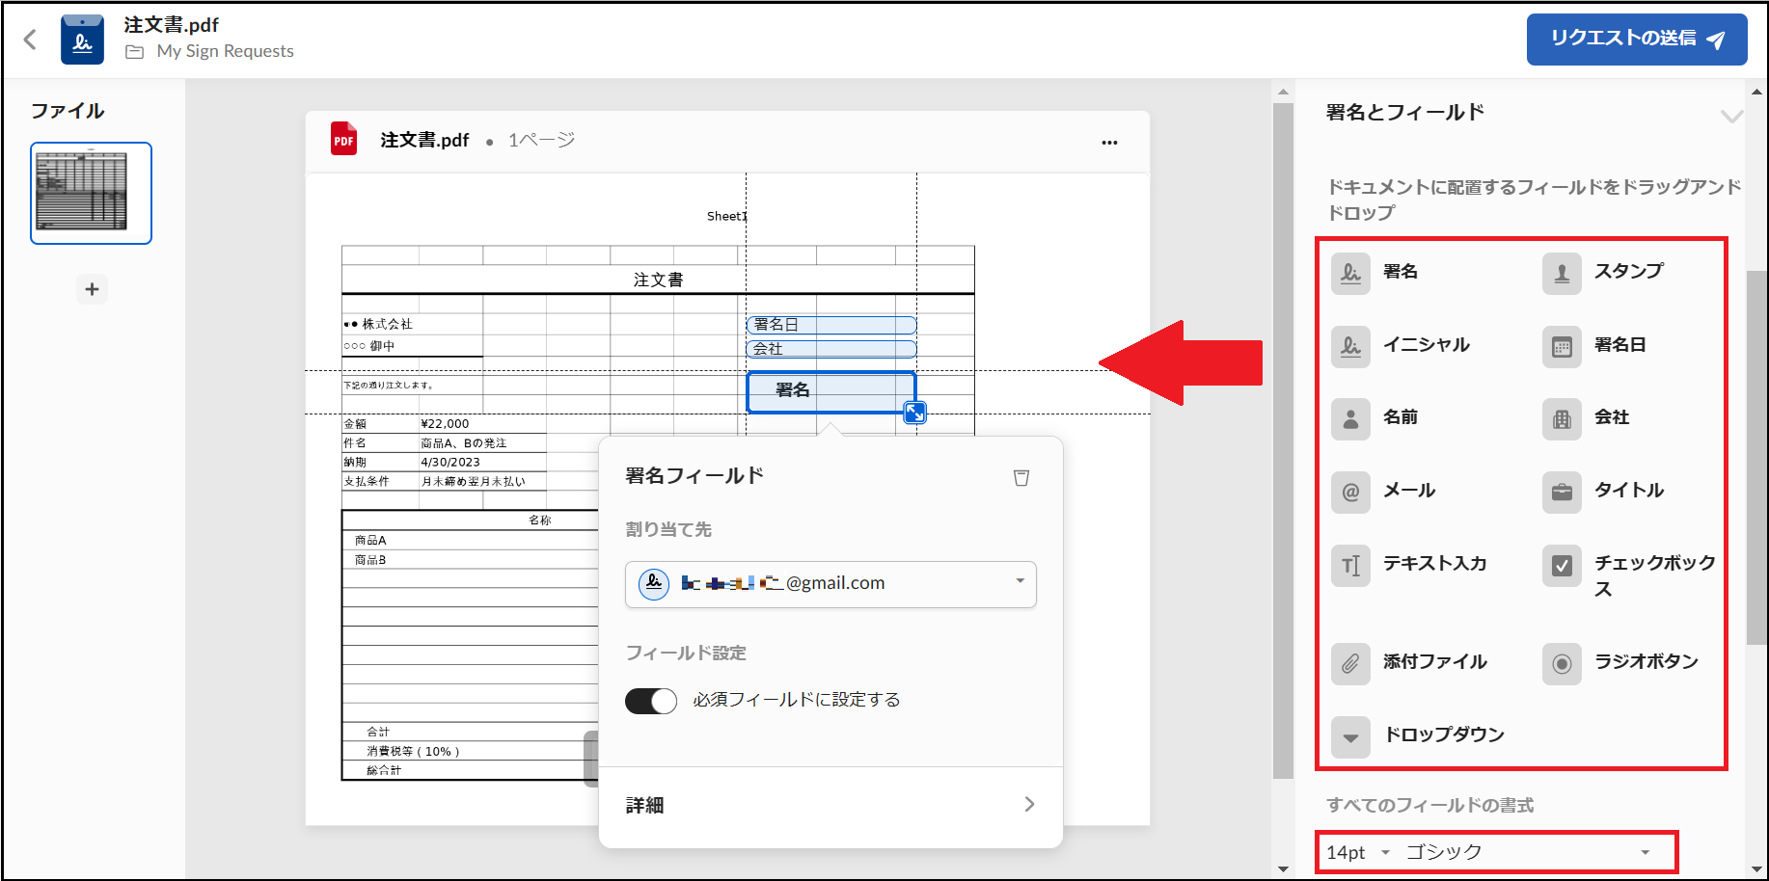Viewport: 1769px width, 881px height.
Task: Click the resize handle on 署名 field
Action: coord(914,413)
